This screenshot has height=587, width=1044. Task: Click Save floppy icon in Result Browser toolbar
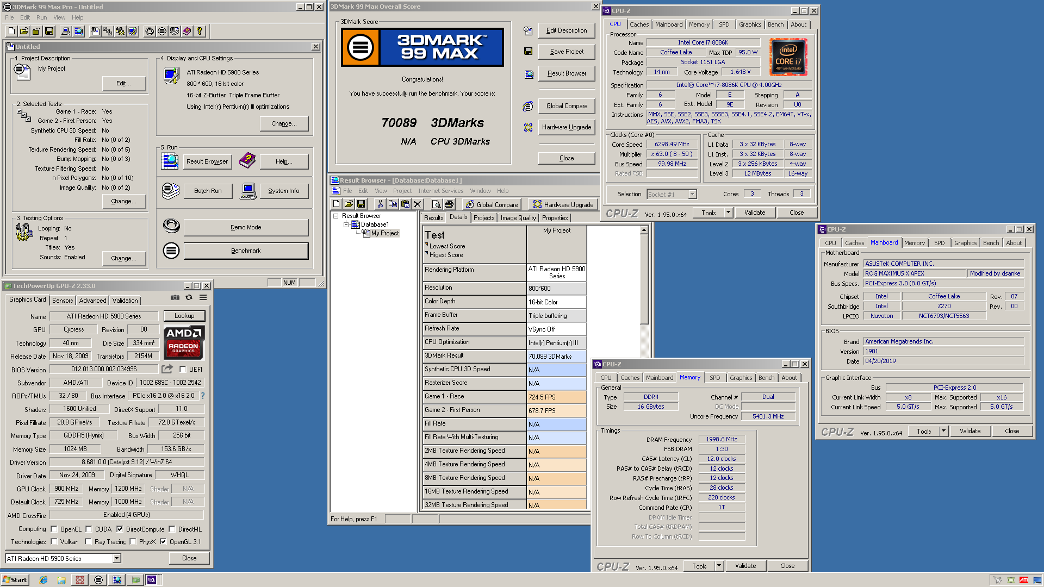(x=361, y=204)
